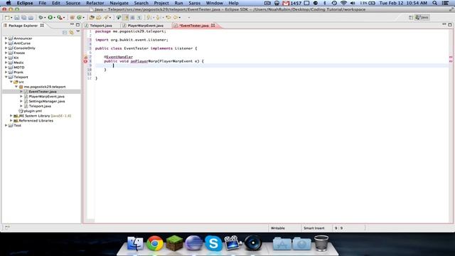455x256 pixels.
Task: Click the Save All toolbar icon
Action: point(23,17)
